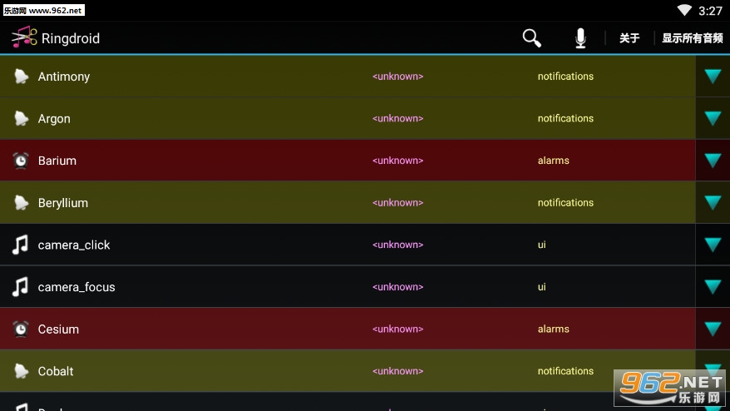Click the Beryllium track name

(x=63, y=203)
